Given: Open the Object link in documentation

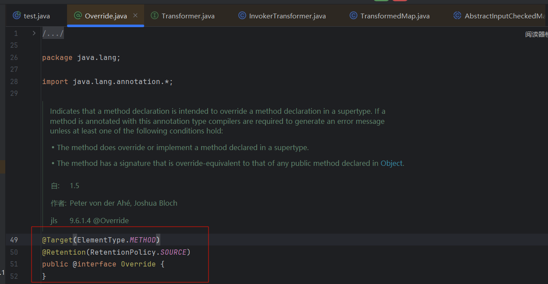Looking at the screenshot, I should pyautogui.click(x=391, y=163).
